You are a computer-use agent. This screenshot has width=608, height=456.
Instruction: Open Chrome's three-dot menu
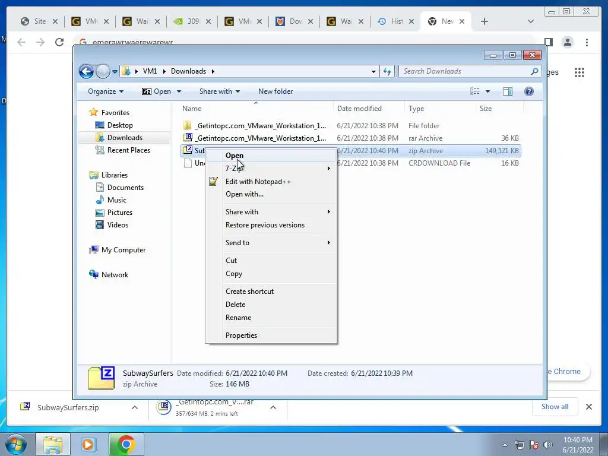point(587,42)
